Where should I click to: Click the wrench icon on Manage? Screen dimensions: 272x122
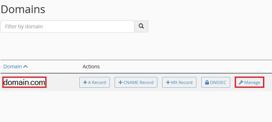pos(241,82)
